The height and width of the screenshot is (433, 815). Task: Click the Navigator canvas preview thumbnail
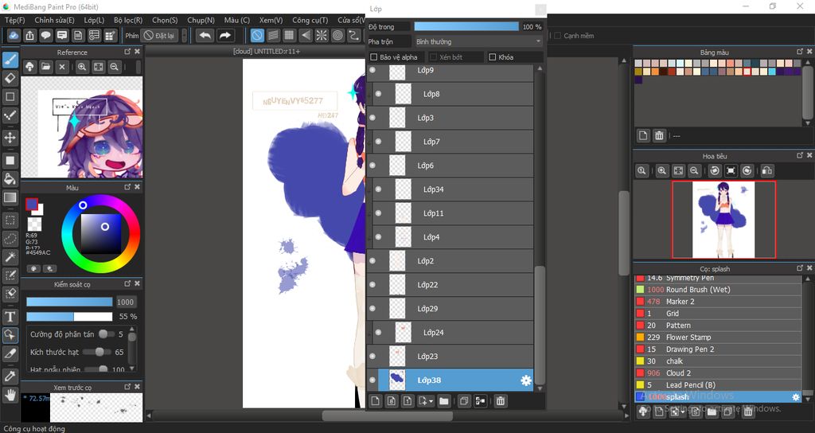(x=723, y=220)
